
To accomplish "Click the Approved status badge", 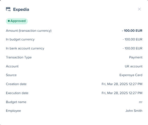I will 17,21.
